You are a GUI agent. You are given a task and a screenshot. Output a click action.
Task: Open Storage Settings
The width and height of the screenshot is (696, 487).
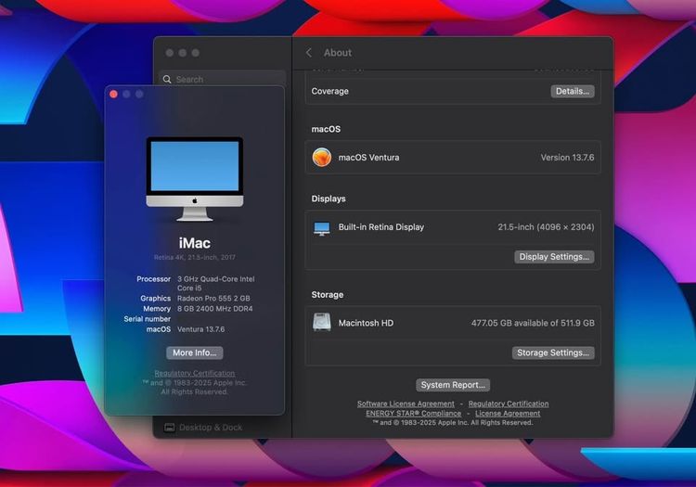click(x=553, y=352)
